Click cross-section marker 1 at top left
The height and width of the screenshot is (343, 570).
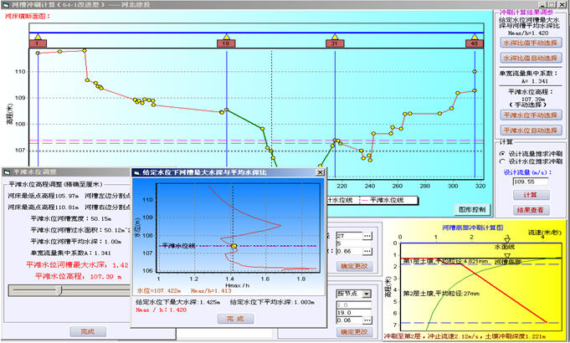click(x=37, y=42)
